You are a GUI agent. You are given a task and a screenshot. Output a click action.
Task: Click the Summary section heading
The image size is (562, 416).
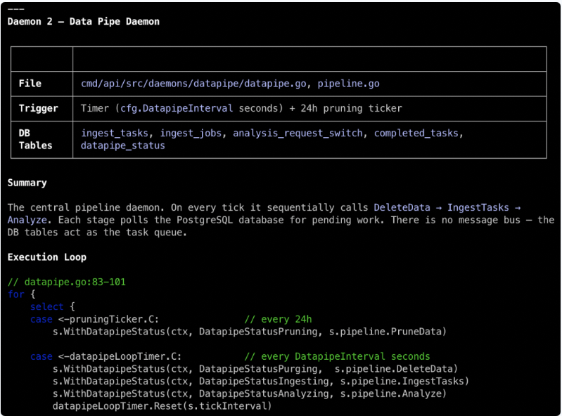(x=27, y=183)
